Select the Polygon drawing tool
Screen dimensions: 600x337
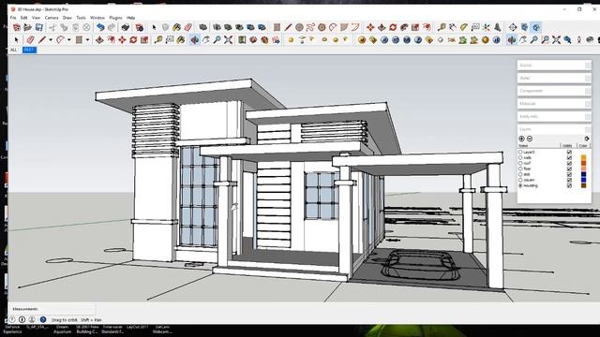(x=322, y=27)
